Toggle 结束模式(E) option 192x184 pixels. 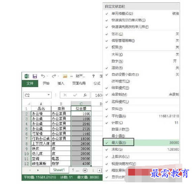[x=141, y=88]
